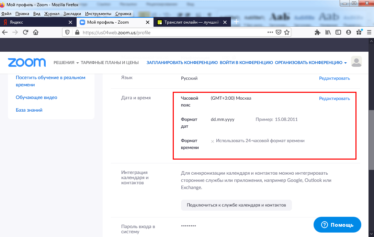Click the tracking protection shield icon
Image resolution: width=374 pixels, height=237 pixels.
pyautogui.click(x=67, y=32)
